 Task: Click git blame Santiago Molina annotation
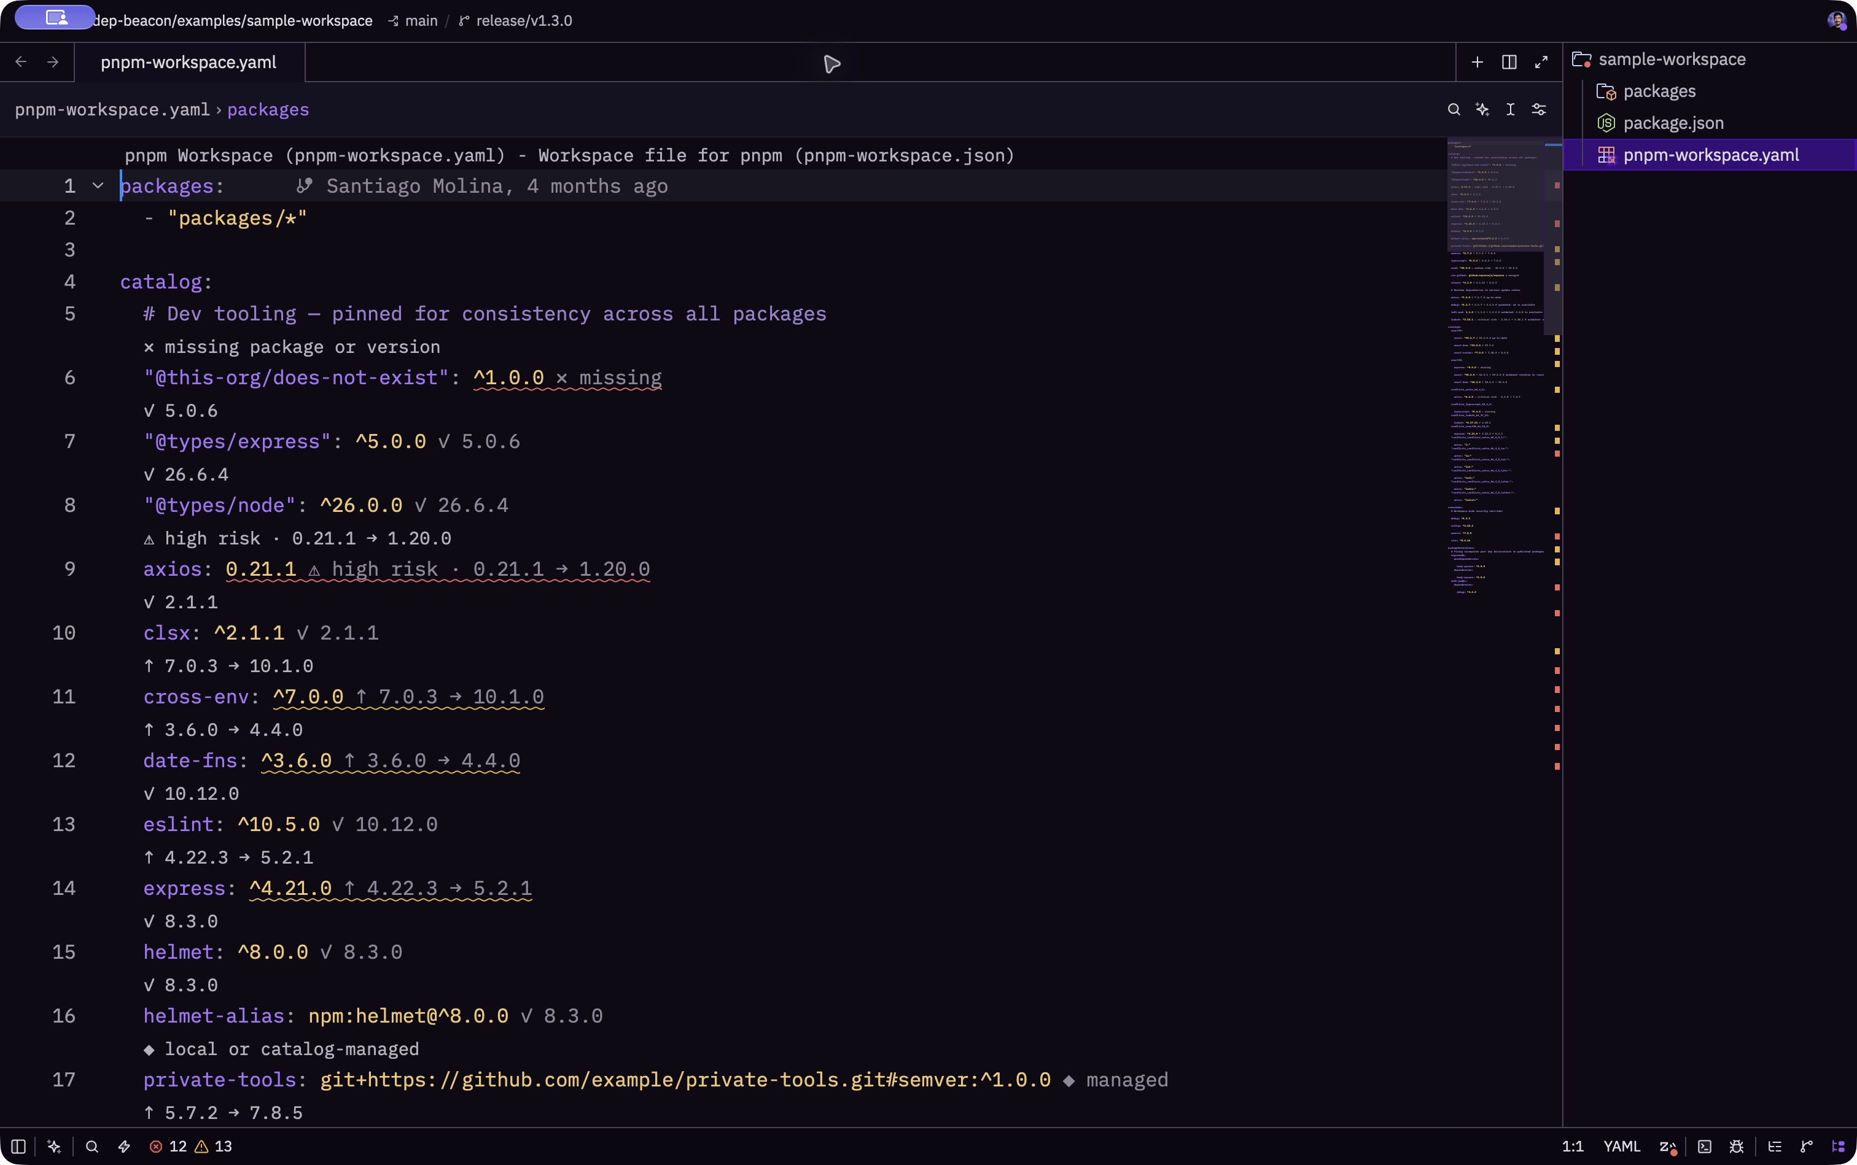[x=483, y=186]
